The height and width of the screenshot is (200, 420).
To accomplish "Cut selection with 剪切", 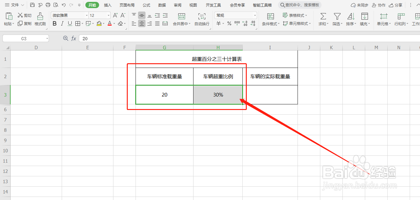I will [25, 15].
